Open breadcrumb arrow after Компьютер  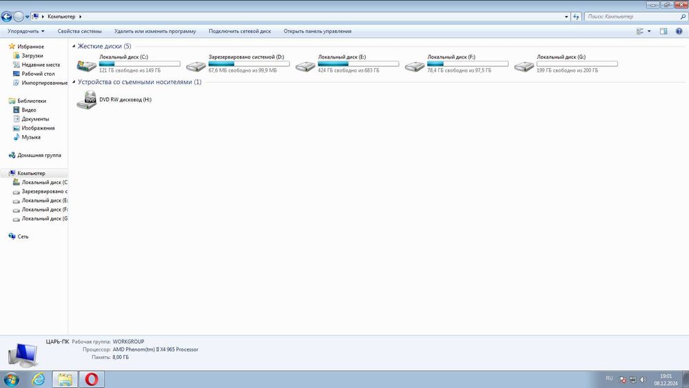point(81,17)
